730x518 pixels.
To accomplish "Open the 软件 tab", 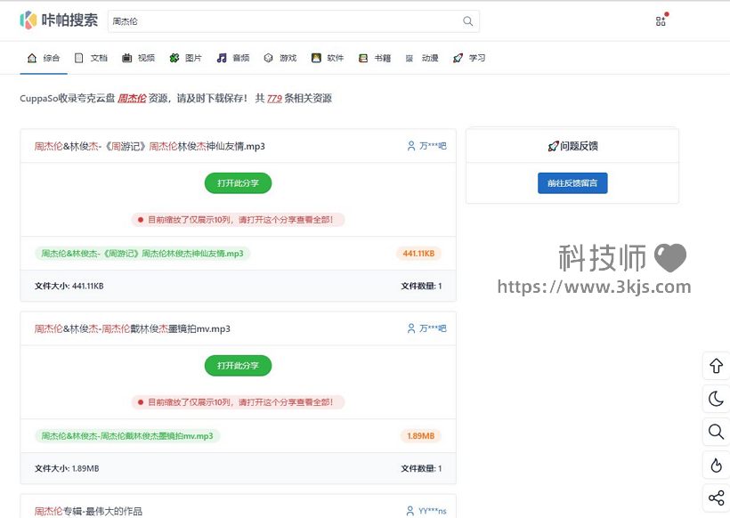I will tap(328, 58).
